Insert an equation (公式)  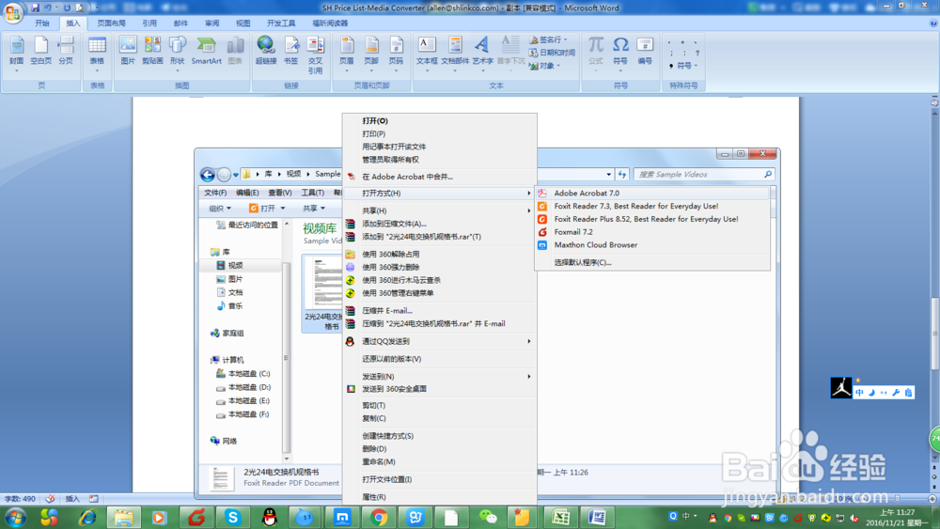coord(595,52)
